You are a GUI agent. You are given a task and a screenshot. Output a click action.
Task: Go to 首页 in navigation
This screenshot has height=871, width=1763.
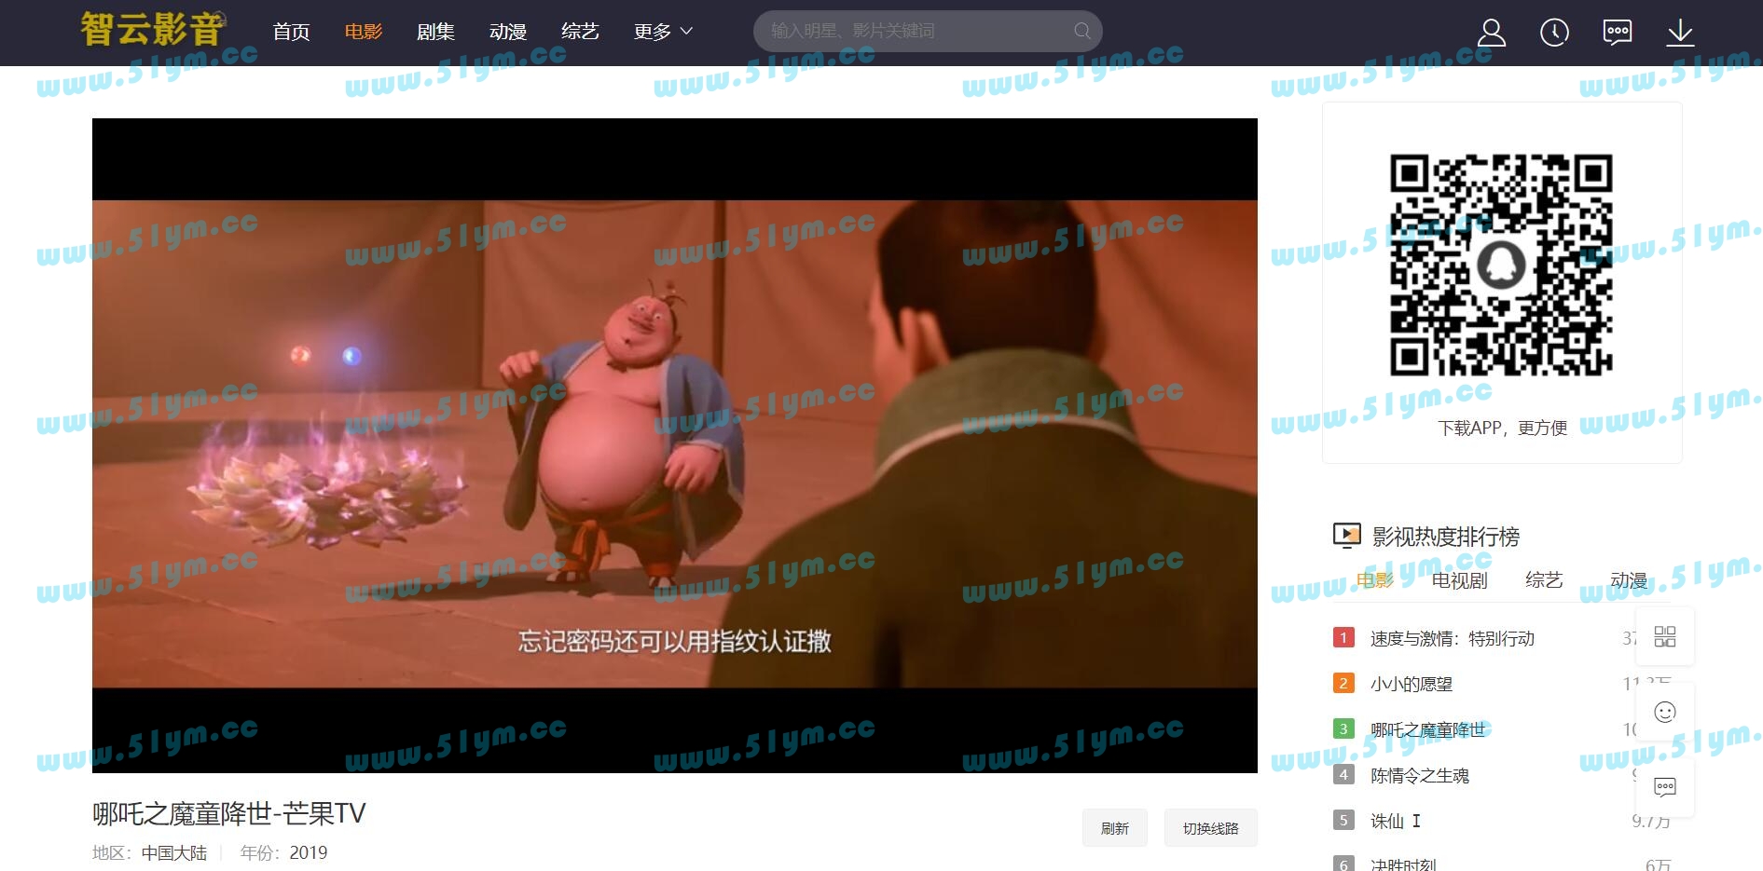(291, 32)
